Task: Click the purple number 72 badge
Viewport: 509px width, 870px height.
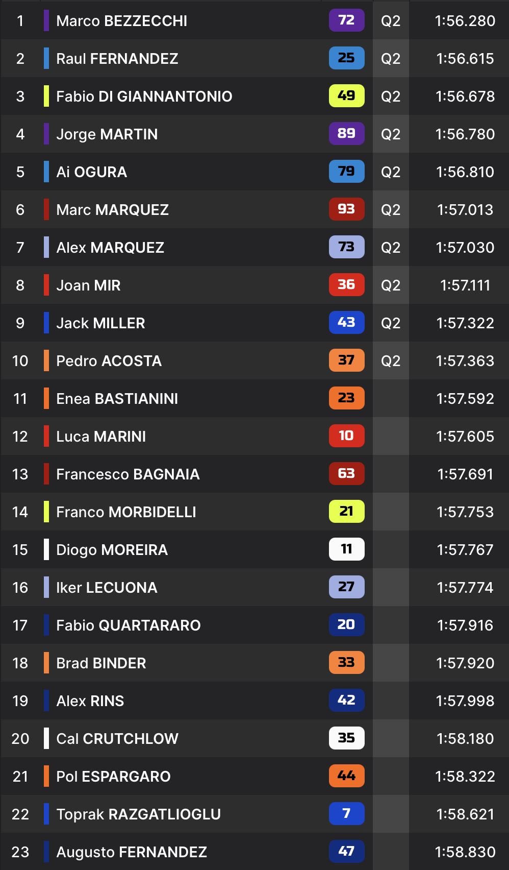Action: pos(346,20)
